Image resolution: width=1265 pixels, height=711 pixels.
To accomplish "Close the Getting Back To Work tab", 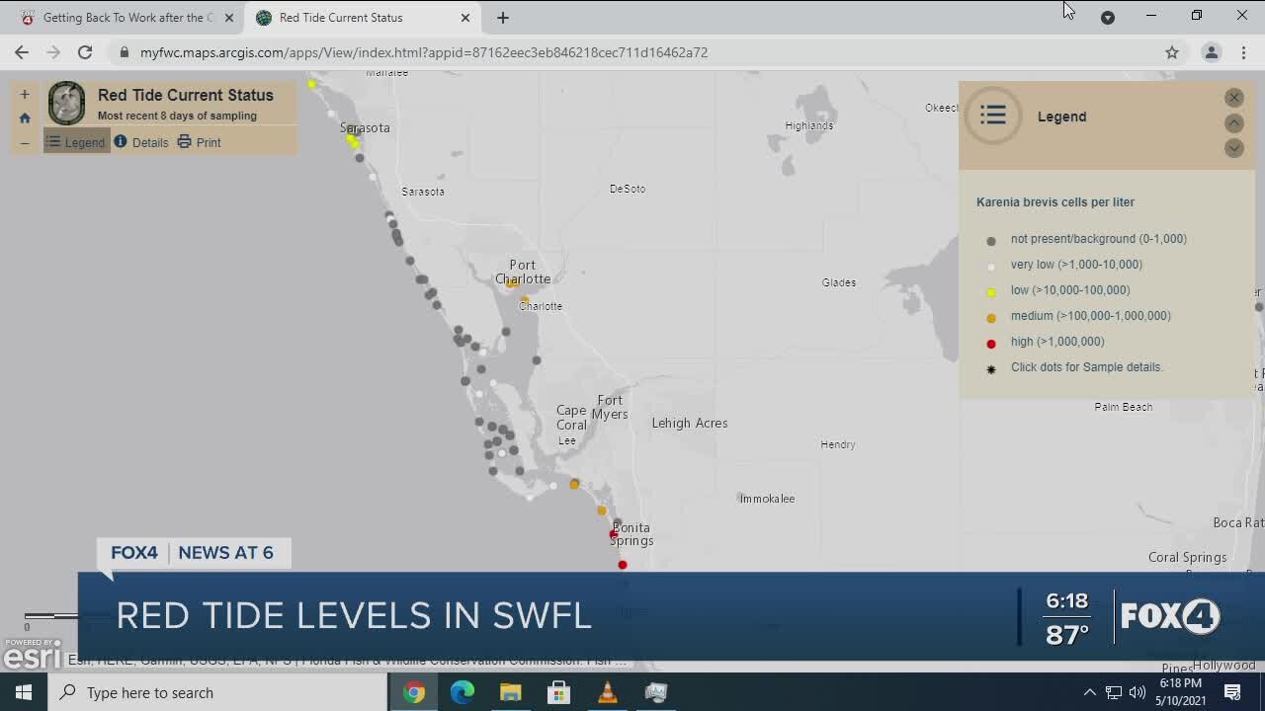I will (x=228, y=18).
